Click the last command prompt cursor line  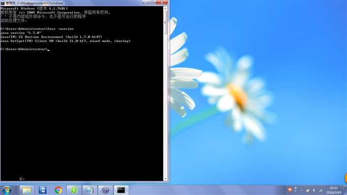pos(25,49)
